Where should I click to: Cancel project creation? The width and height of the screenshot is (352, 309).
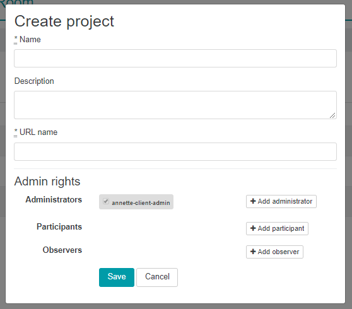point(157,277)
